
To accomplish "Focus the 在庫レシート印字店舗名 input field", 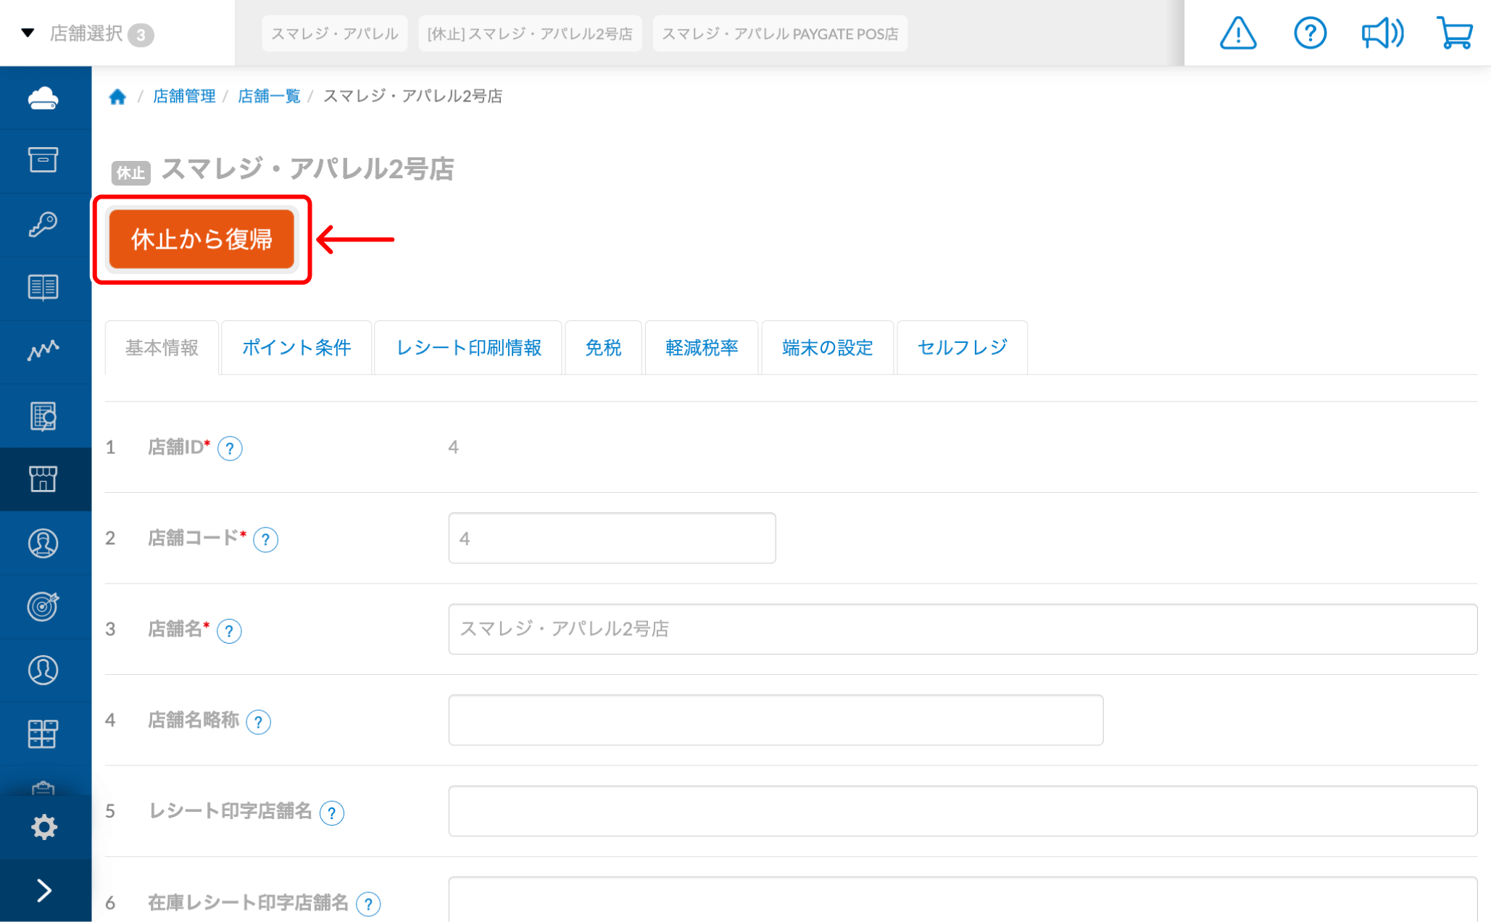I will pos(963,900).
